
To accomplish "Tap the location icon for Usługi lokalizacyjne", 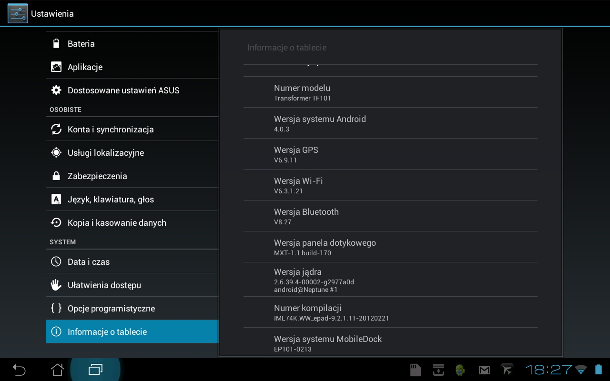I will pyautogui.click(x=56, y=153).
